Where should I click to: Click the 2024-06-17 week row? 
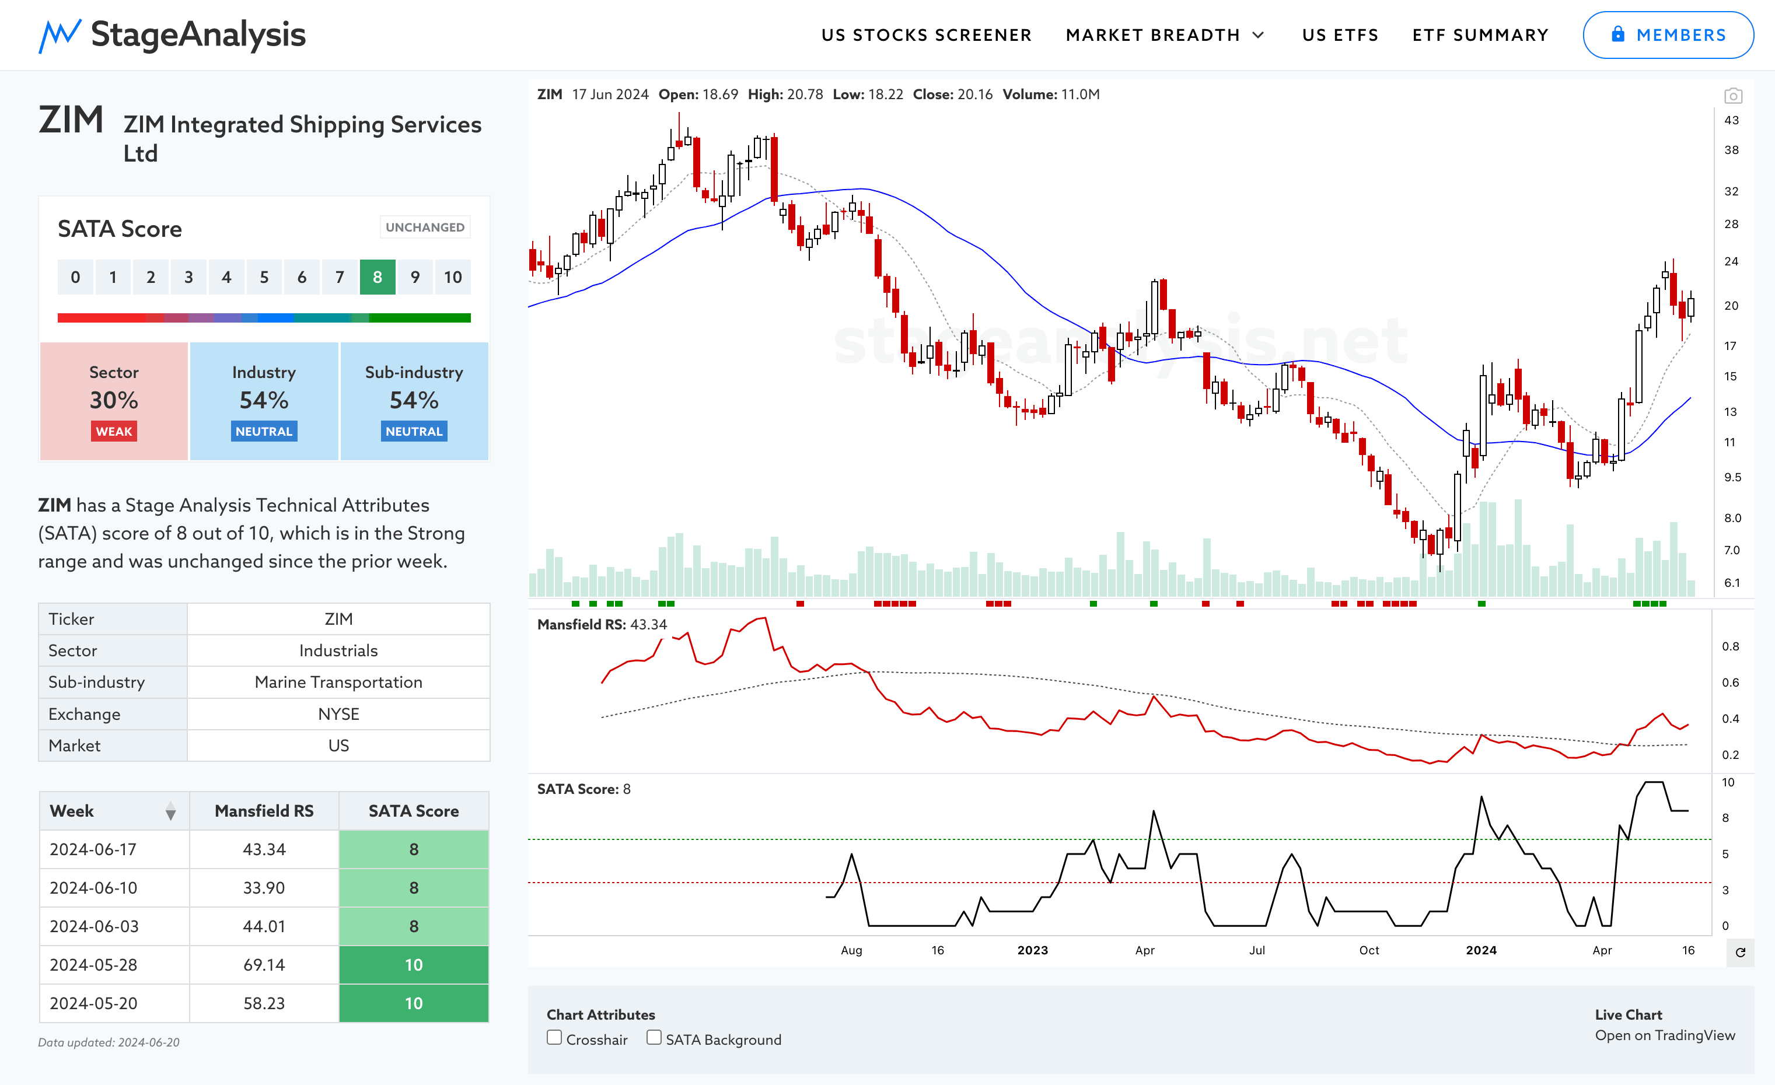(x=264, y=849)
